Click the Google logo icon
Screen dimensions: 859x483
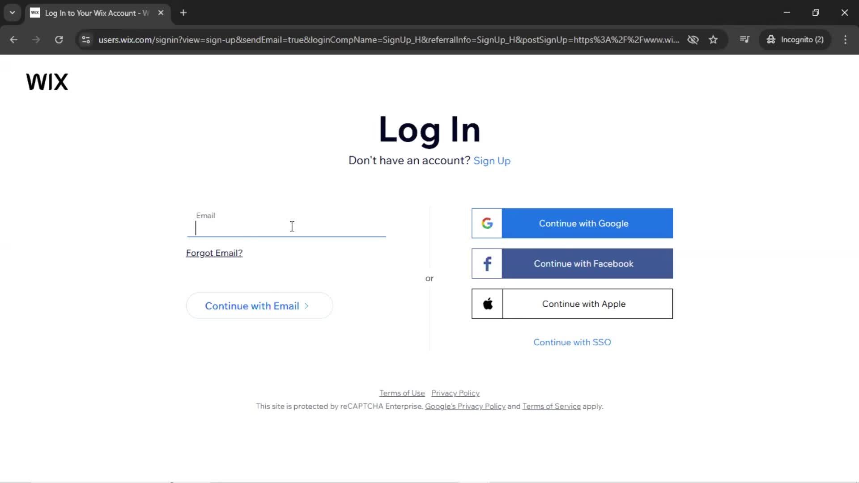coord(487,223)
